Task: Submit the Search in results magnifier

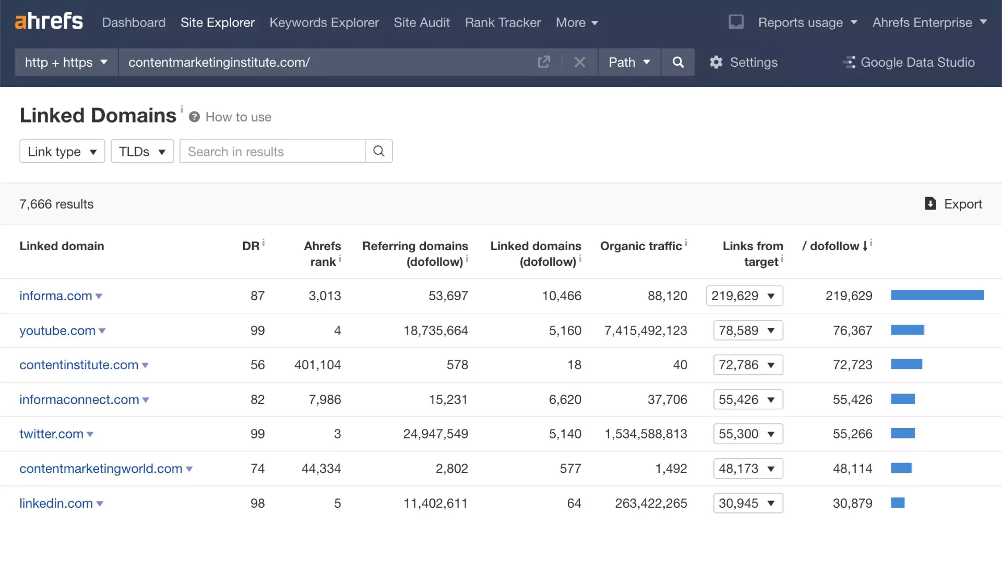Action: 379,151
